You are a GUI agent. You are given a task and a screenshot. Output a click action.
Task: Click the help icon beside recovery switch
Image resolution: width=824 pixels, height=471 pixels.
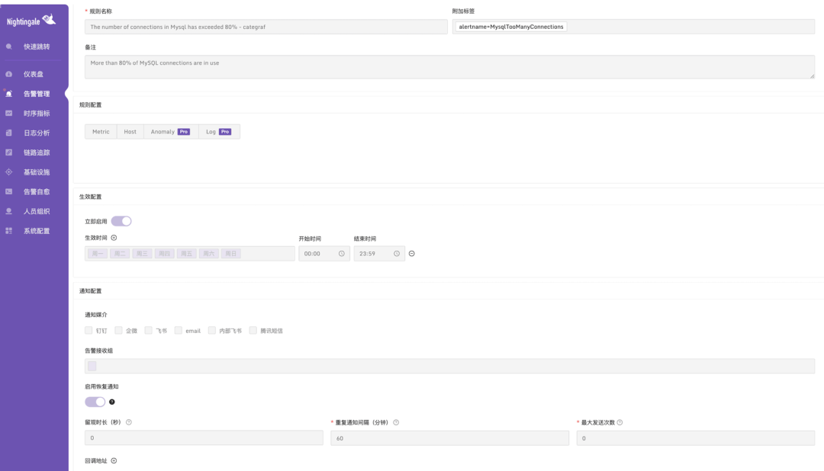(112, 402)
